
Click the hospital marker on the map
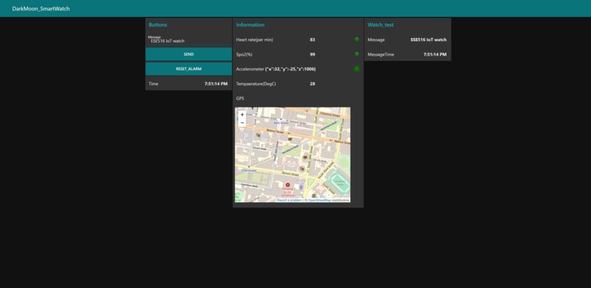(x=287, y=185)
